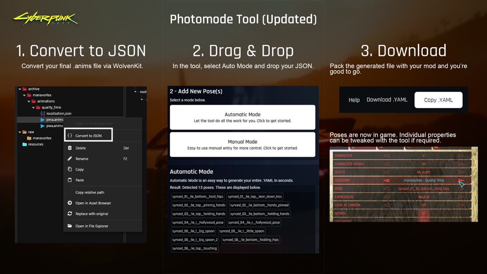487x274 pixels.
Task: Toggle LOOK AT CAMERA with its left arrow
Action: pos(386,205)
